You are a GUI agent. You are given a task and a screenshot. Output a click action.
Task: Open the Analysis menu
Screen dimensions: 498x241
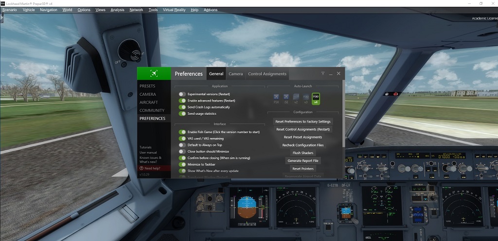(118, 10)
